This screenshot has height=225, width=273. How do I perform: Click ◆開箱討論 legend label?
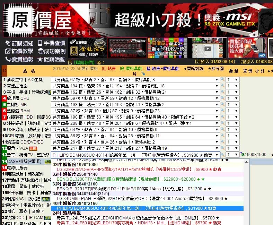(194, 69)
